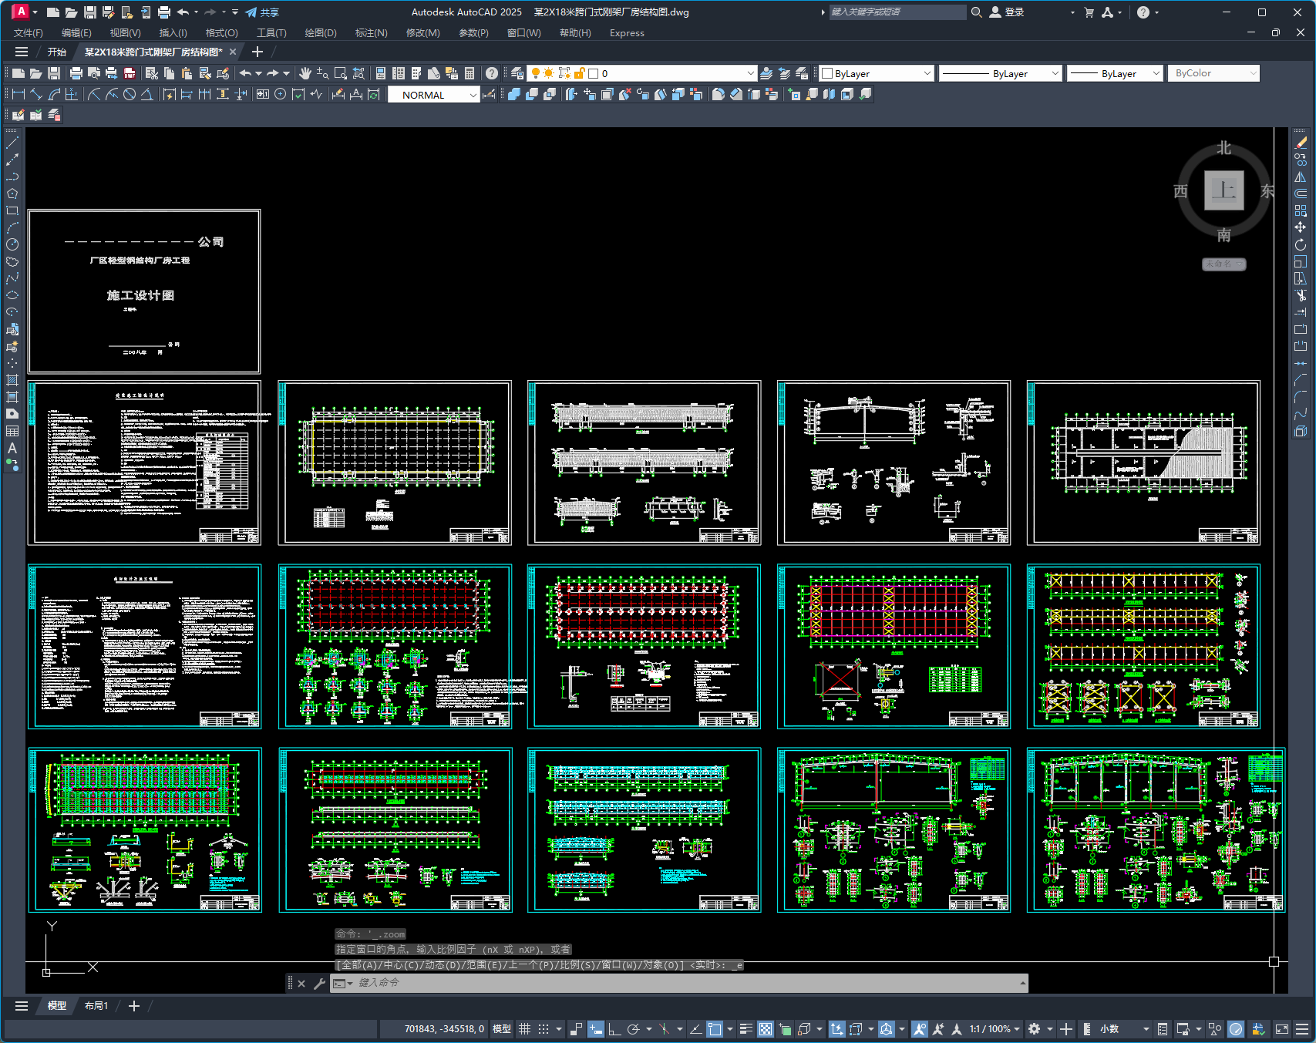
Task: Click the Rotate tool in right toolbar
Action: click(x=1301, y=244)
